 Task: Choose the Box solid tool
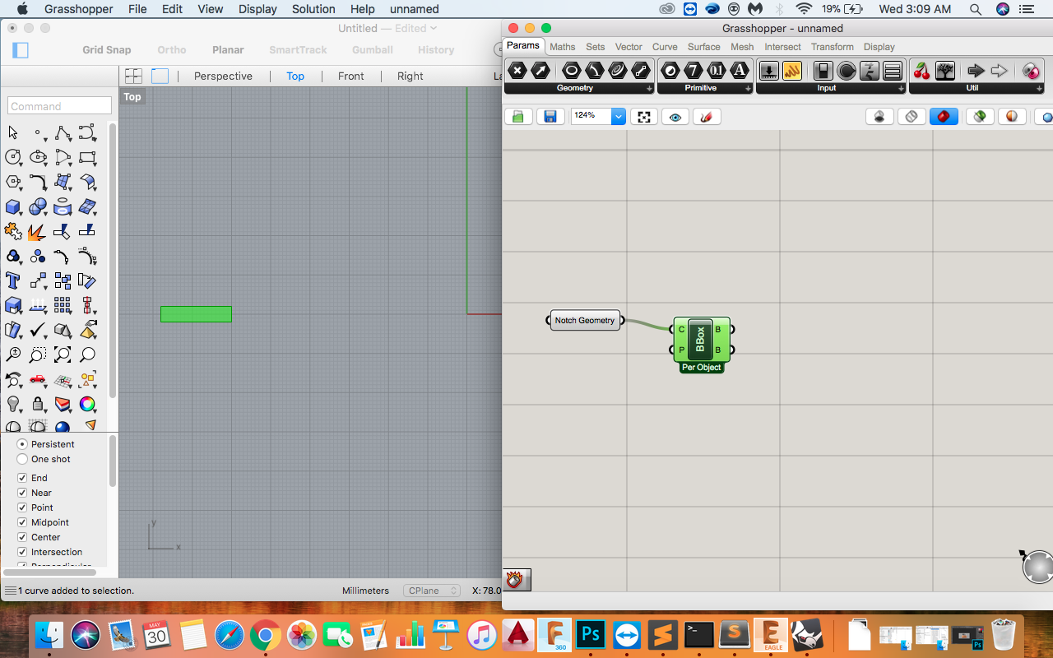tap(13, 206)
